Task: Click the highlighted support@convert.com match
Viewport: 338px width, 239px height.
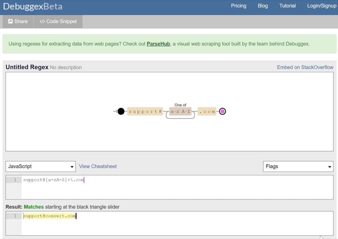Action: pos(49,216)
